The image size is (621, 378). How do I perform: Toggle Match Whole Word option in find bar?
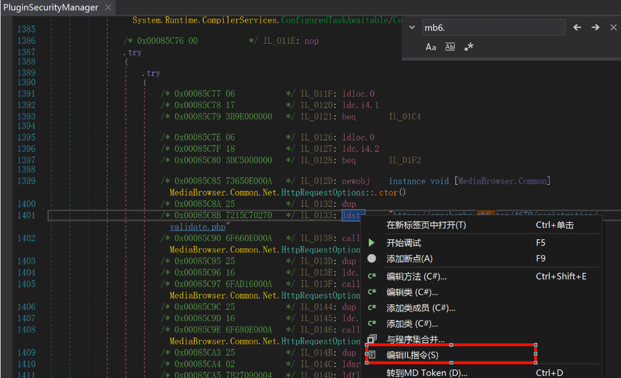450,47
